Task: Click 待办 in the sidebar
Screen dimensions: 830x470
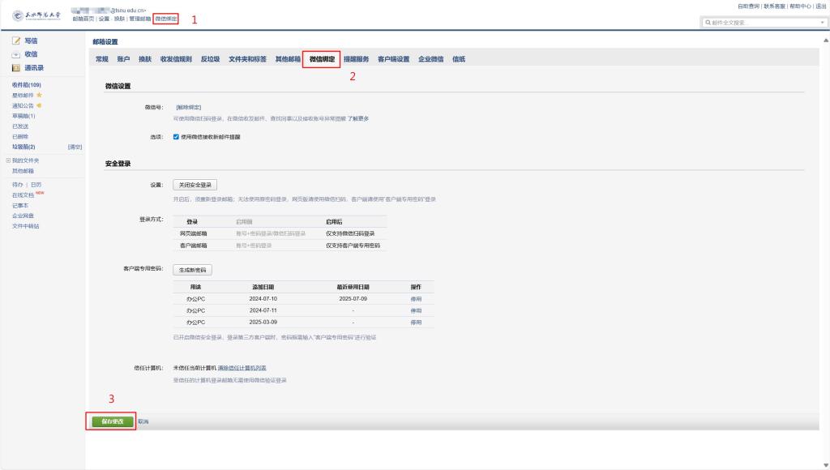Action: (x=18, y=185)
